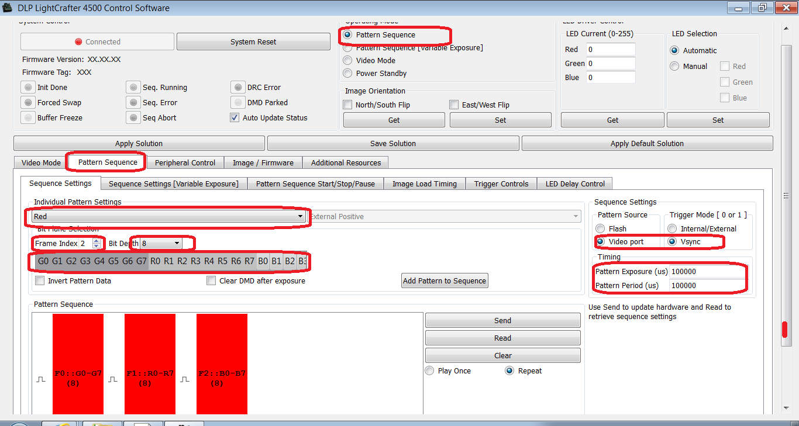The image size is (799, 426).
Task: Click the Apply Solution button
Action: [139, 144]
